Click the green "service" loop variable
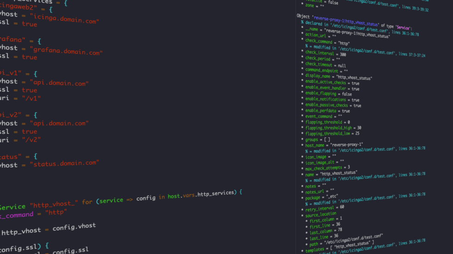Viewport: 453px width, 254px height. (111, 201)
